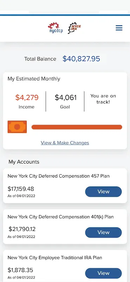The width and height of the screenshot is (130, 282).
Task: Click the My Accounts section heading
Action: tap(24, 162)
